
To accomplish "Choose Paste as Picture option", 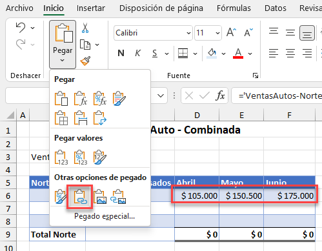I will 100,197.
